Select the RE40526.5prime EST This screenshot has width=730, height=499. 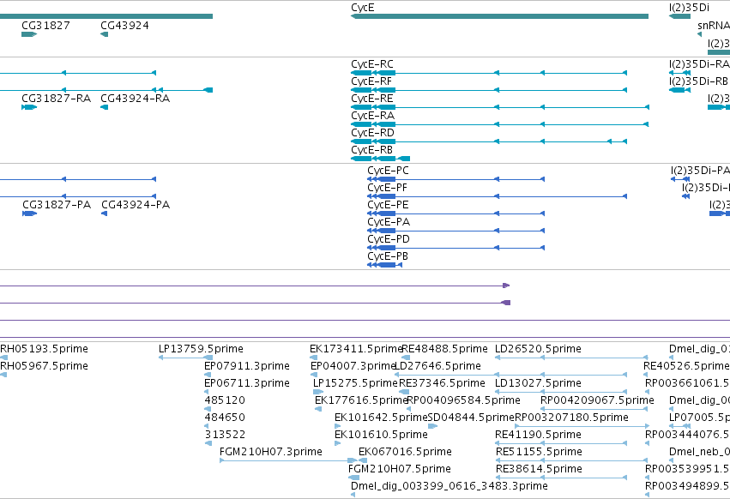point(645,375)
